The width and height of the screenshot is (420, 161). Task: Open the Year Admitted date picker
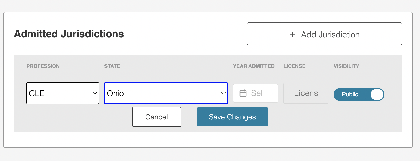coord(256,93)
